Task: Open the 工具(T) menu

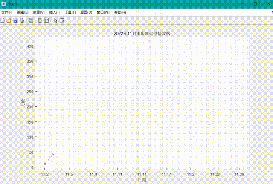Action: coord(70,12)
